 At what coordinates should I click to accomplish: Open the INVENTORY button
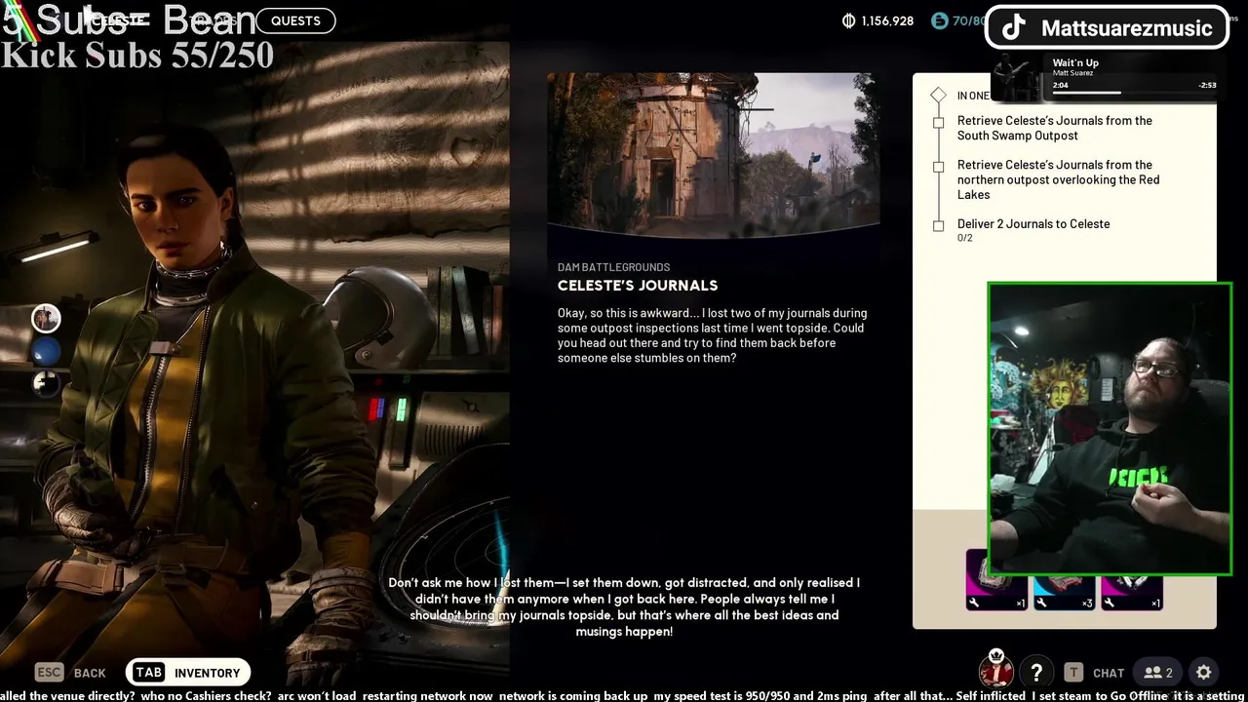click(x=188, y=672)
